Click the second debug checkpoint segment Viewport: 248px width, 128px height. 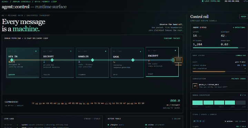[208, 103]
